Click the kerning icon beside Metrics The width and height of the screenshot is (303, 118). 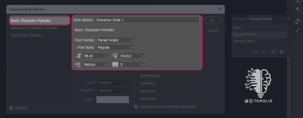click(78, 64)
